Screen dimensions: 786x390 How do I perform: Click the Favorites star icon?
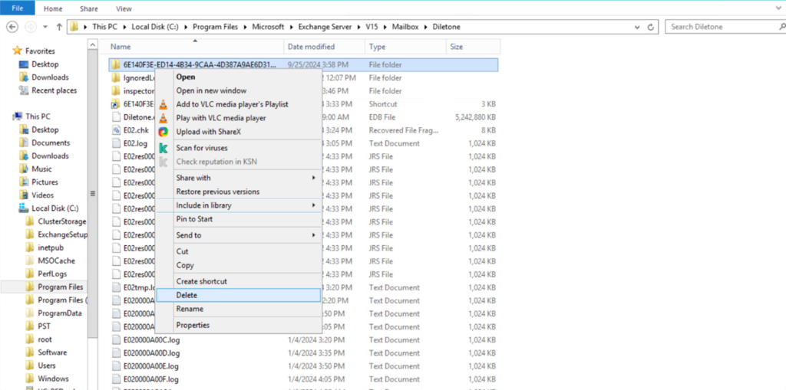tap(18, 51)
